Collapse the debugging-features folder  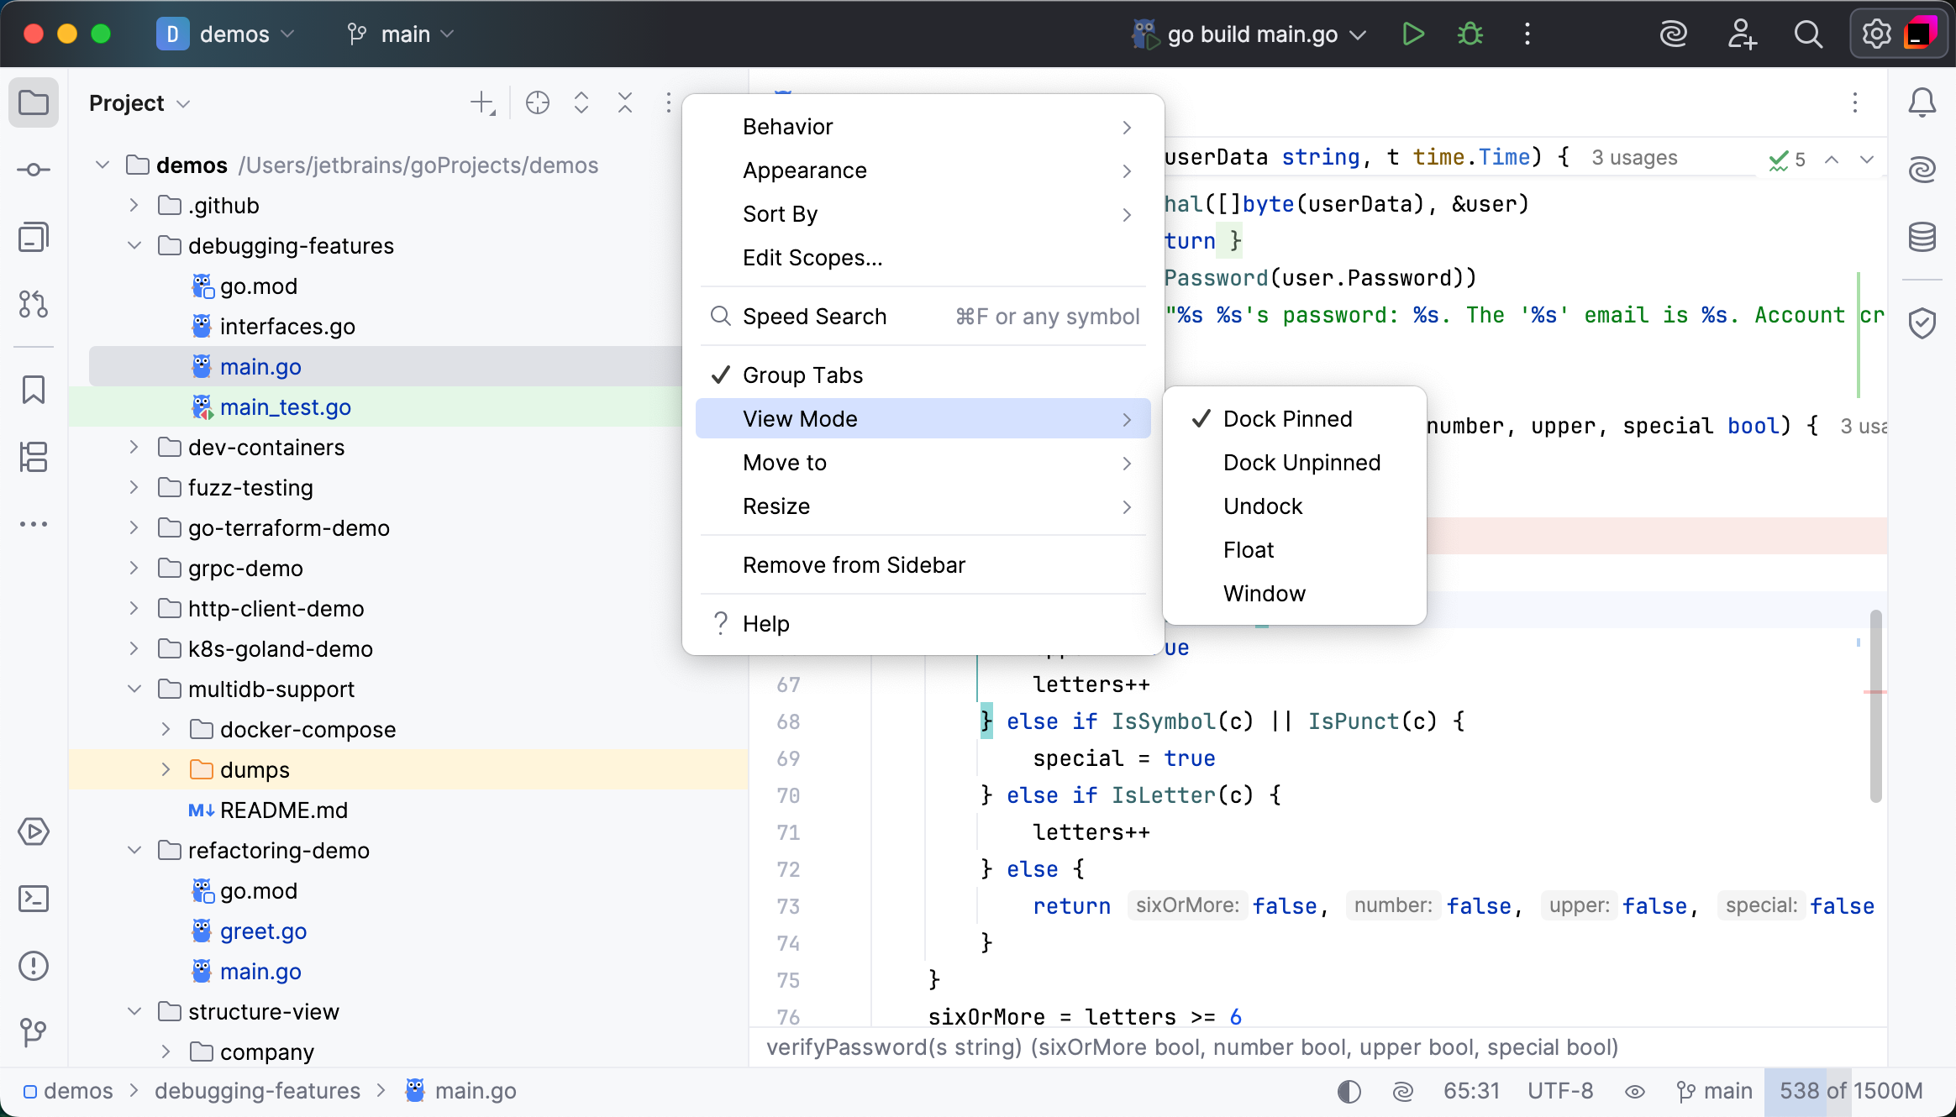point(134,245)
